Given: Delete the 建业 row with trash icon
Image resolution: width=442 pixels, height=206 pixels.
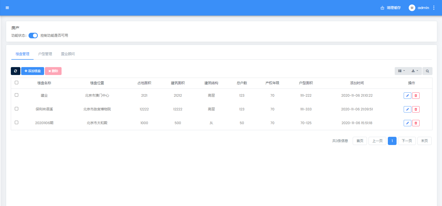Looking at the screenshot, I should 416,96.
